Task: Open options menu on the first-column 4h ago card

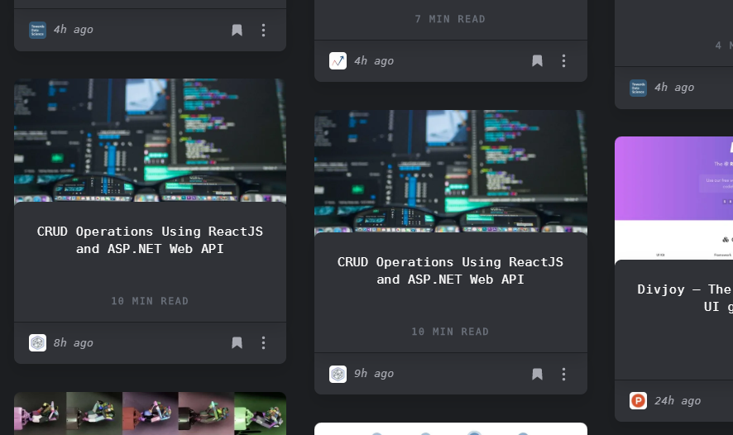Action: coord(264,31)
